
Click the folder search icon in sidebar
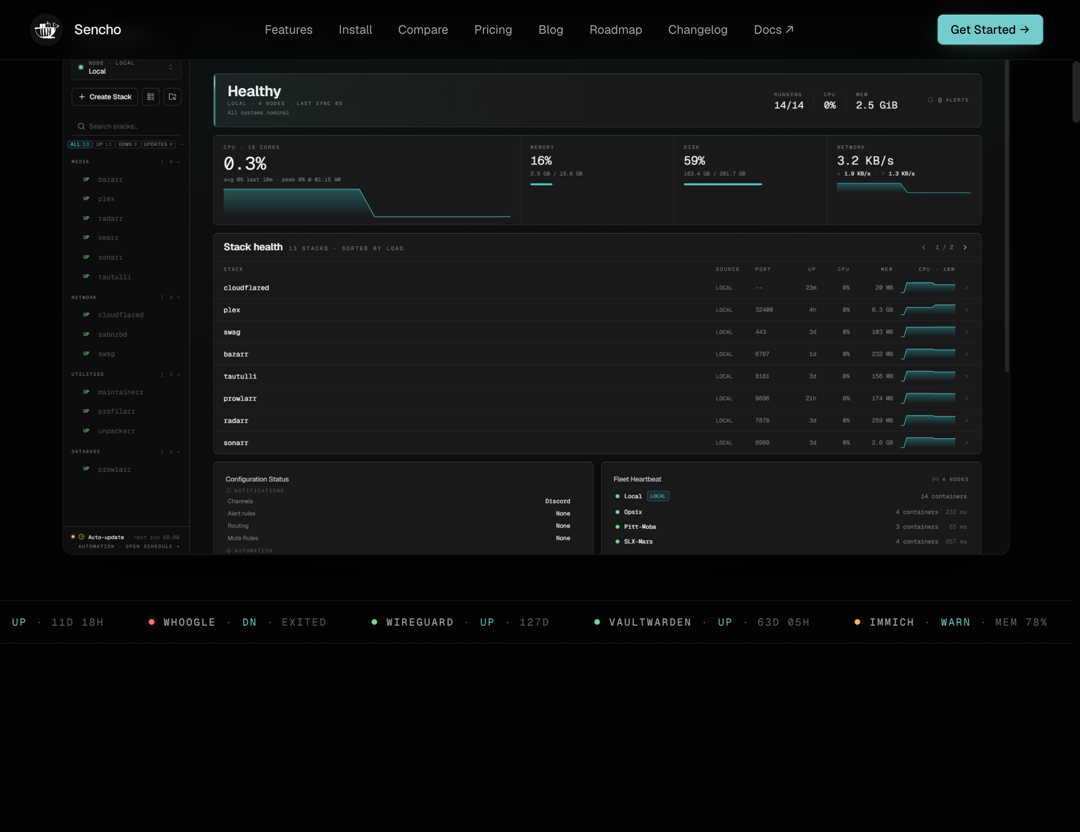tap(173, 97)
